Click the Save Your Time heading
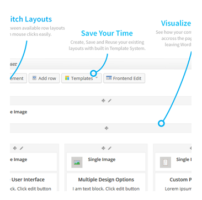 click(107, 33)
